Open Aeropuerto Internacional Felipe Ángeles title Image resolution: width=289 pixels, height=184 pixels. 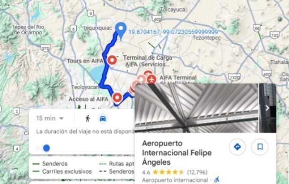tap(177, 153)
